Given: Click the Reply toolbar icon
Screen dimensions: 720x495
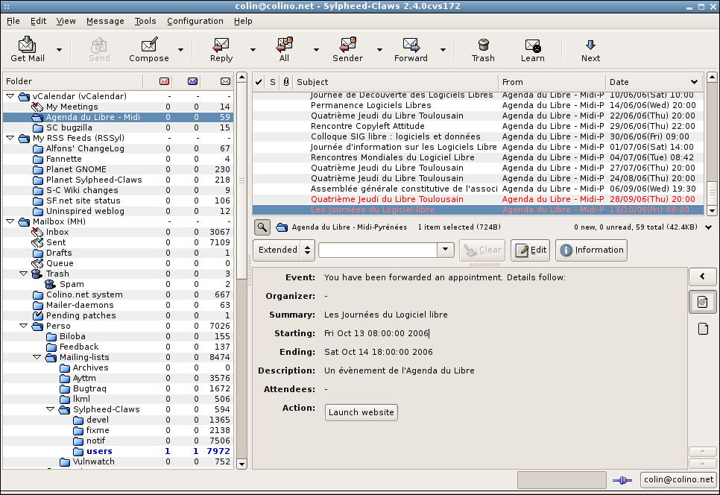Looking at the screenshot, I should coord(221,45).
